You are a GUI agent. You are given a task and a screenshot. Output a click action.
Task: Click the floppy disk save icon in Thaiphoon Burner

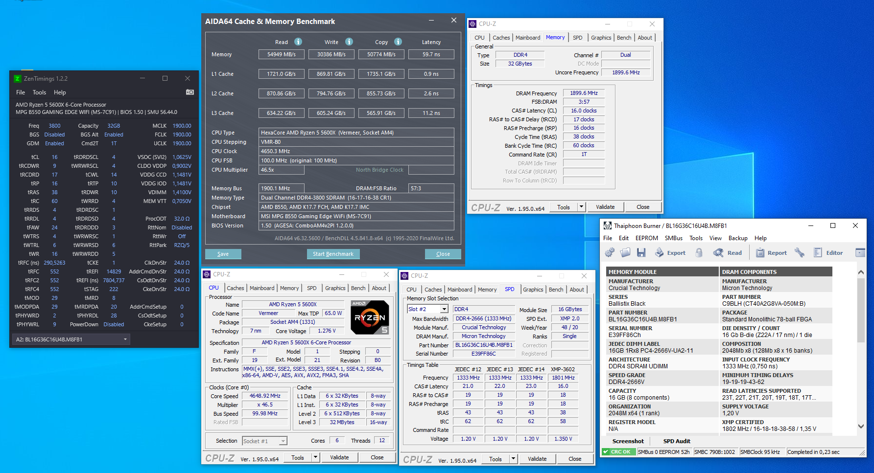[641, 253]
